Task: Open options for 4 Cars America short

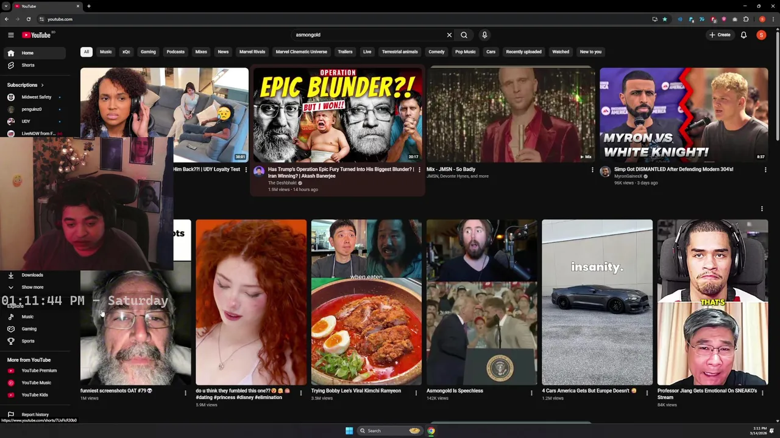Action: [647, 393]
